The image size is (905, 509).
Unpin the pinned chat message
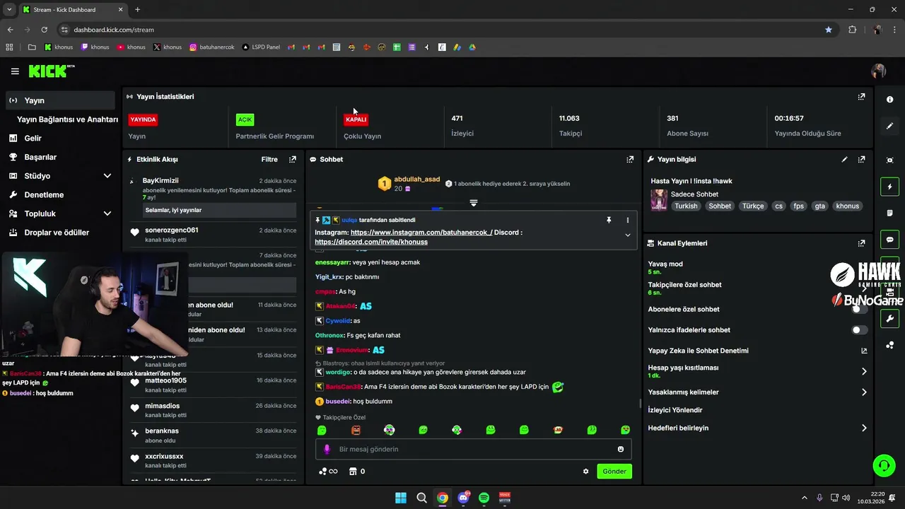point(609,221)
